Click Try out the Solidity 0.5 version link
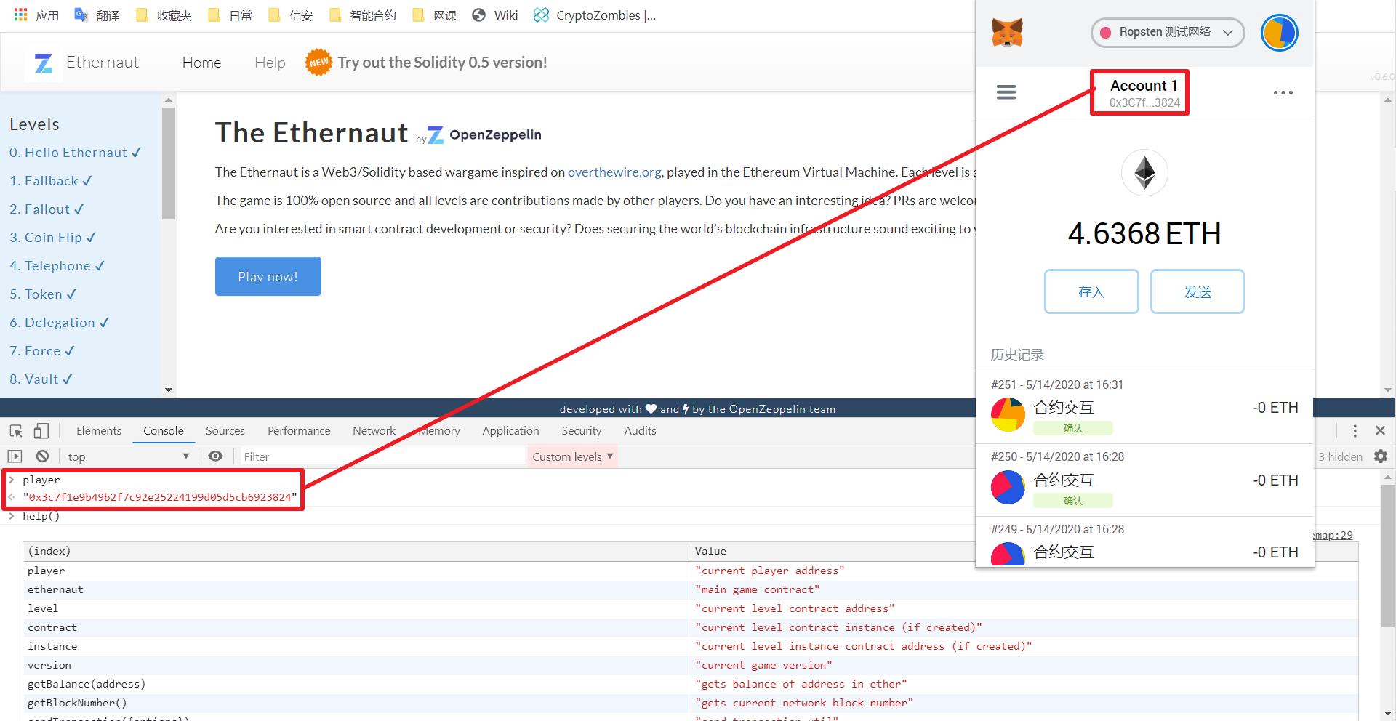Viewport: 1396px width, 721px height. click(x=442, y=63)
